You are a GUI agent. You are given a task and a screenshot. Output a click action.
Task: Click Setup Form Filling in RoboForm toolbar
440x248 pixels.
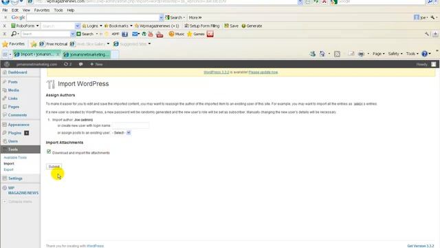tap(201, 26)
